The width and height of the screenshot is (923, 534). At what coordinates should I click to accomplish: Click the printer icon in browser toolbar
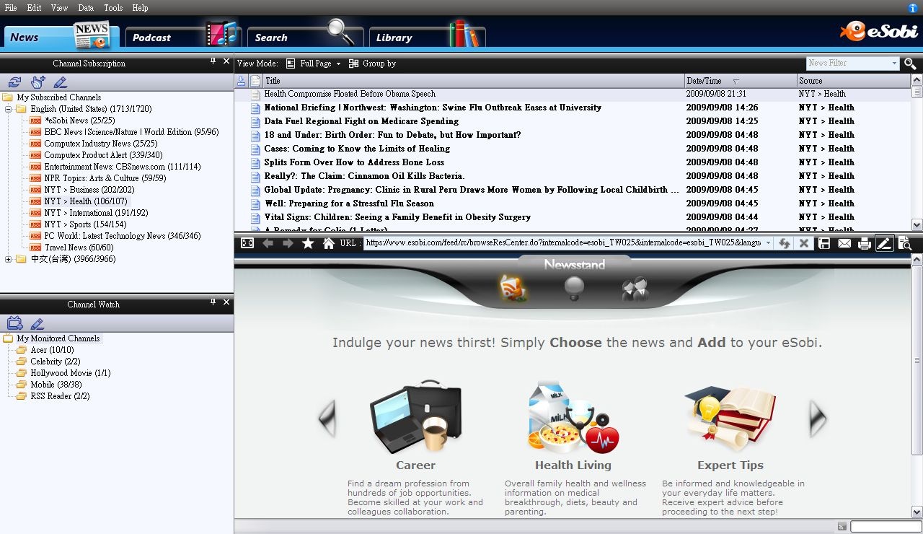[x=865, y=243]
